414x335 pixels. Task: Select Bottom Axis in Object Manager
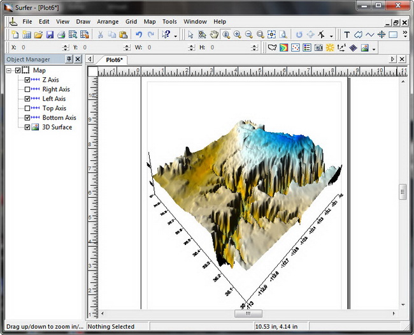coord(59,117)
